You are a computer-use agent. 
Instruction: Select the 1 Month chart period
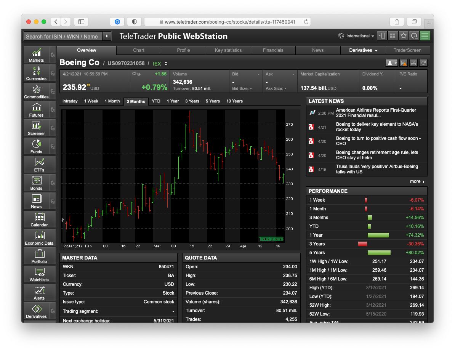[x=112, y=101]
